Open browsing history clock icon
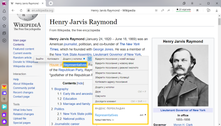Viewport: 221px width, 126px height. (x=4, y=18)
